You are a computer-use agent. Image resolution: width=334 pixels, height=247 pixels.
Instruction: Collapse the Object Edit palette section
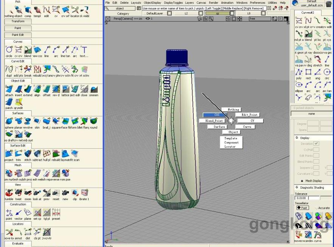(x=18, y=81)
